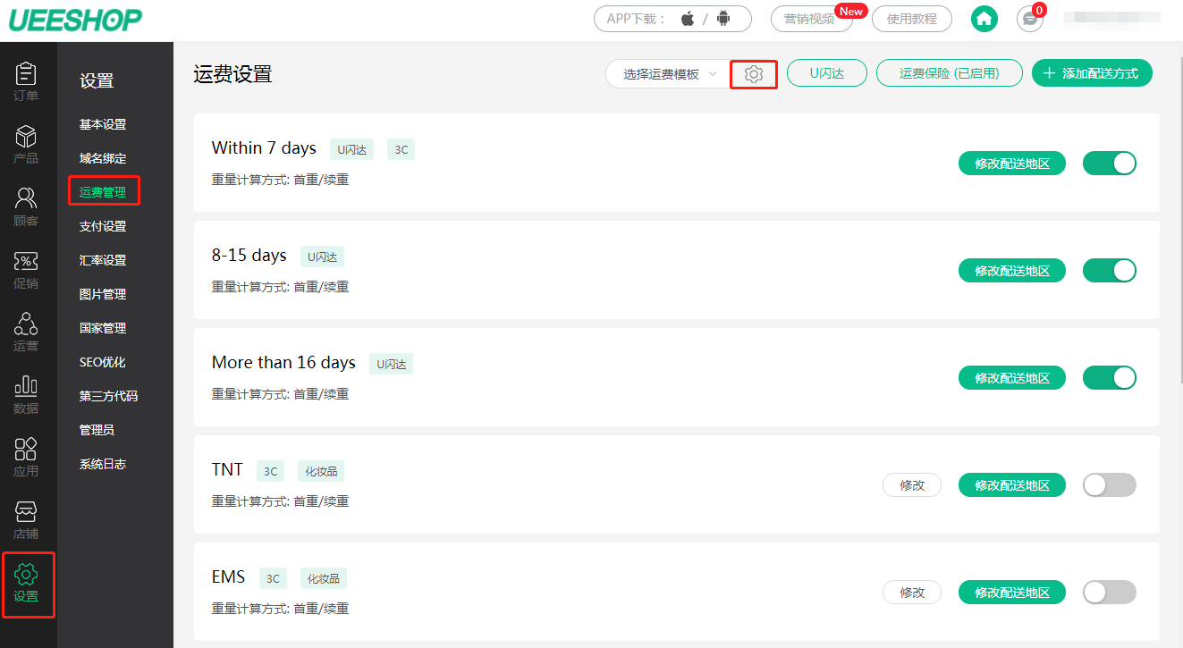
Task: Open the Data (数据) chart icon
Action: [x=27, y=394]
